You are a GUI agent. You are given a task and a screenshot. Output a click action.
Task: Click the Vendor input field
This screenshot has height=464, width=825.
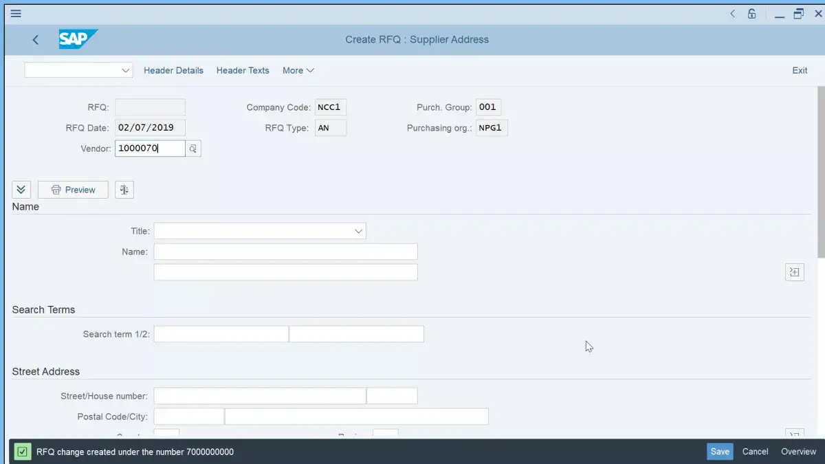click(x=150, y=148)
